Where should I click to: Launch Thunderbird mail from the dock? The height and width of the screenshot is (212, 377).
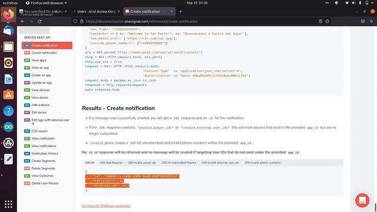tap(8, 31)
